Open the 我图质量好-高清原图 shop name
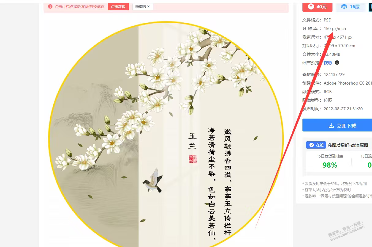Screen dimensions: 372x247 point(348,145)
